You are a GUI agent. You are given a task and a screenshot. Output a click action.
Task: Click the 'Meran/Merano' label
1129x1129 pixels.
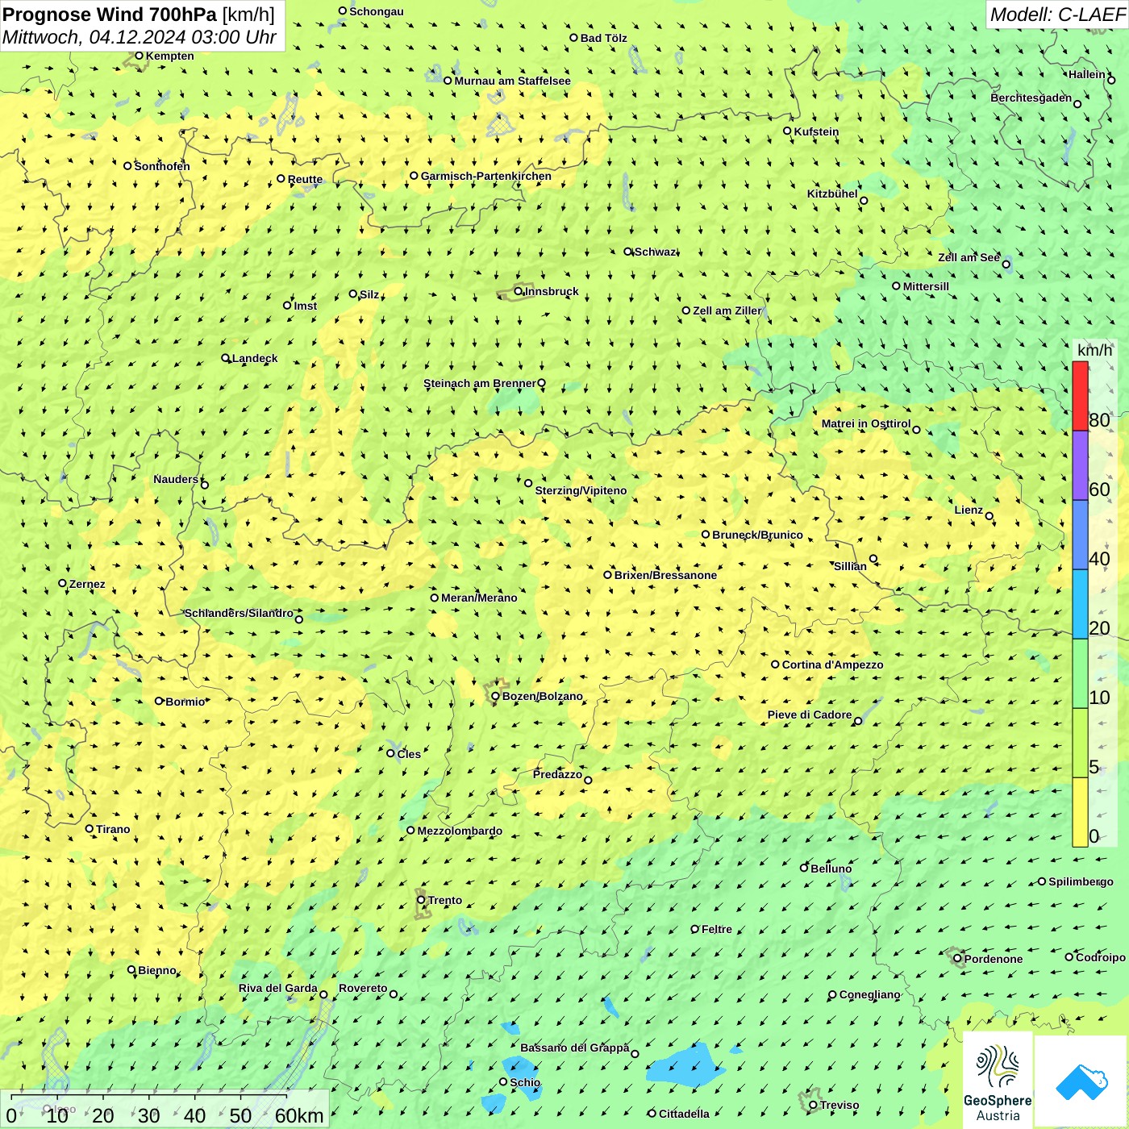click(479, 598)
